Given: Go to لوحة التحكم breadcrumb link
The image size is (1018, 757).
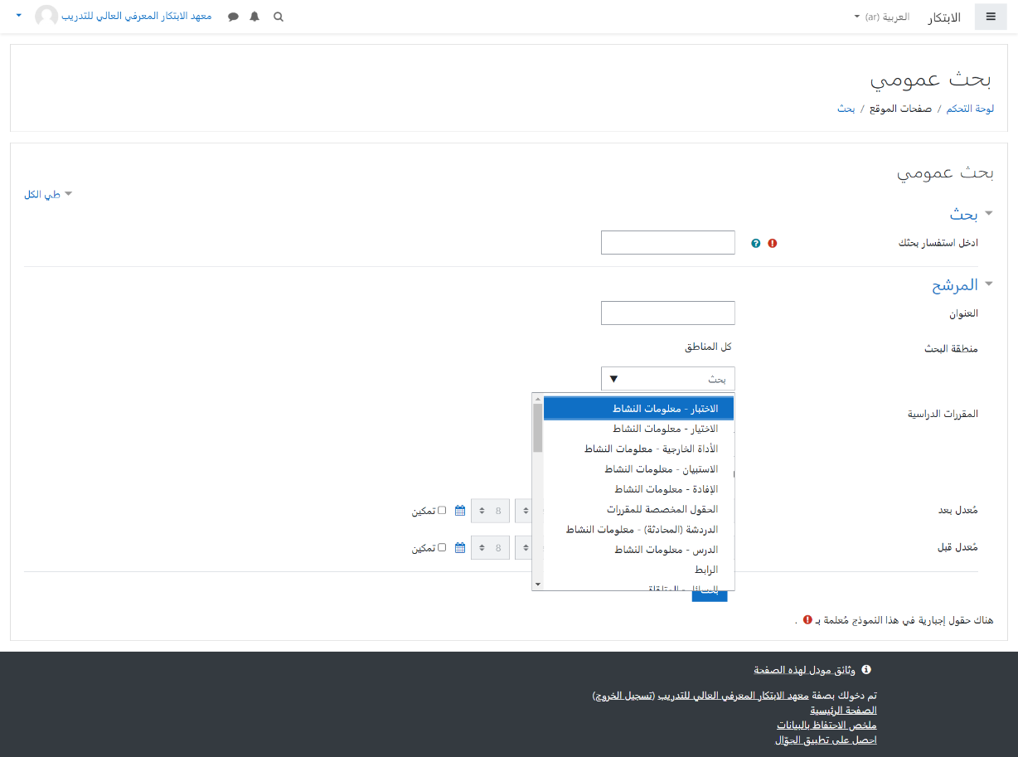Looking at the screenshot, I should [x=970, y=109].
